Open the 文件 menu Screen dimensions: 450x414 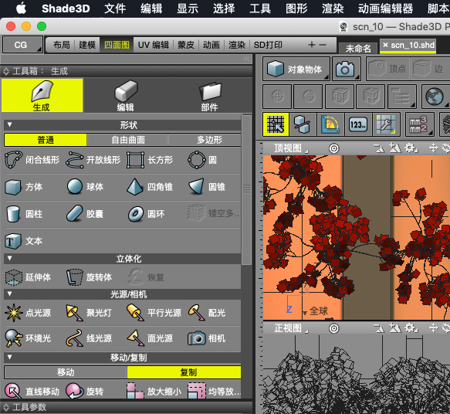(x=115, y=8)
